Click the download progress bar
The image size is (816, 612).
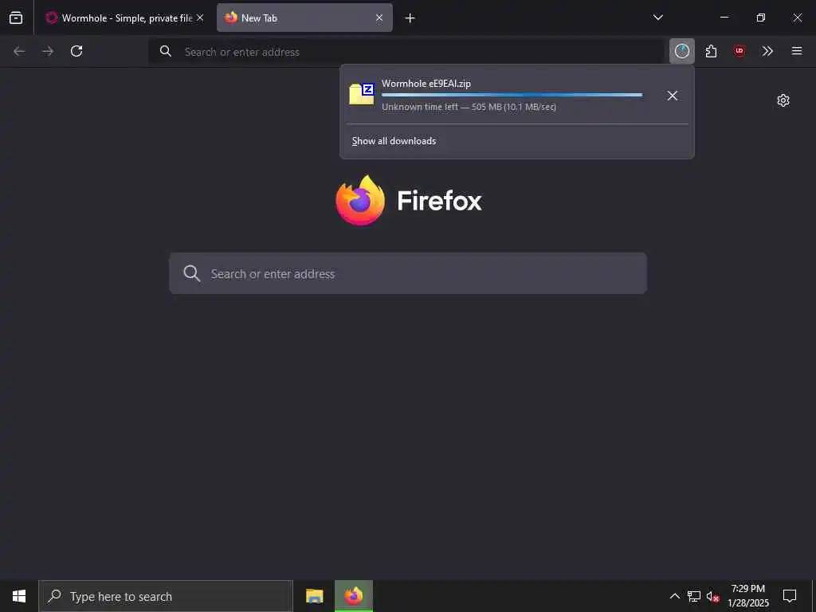point(512,96)
